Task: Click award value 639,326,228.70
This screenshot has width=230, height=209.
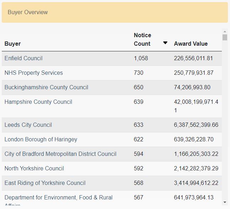Action: tap(194, 140)
